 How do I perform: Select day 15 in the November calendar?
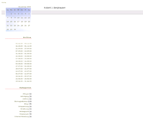[x=11, y=22]
